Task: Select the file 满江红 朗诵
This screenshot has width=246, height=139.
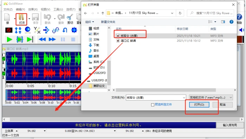Action: [126, 41]
